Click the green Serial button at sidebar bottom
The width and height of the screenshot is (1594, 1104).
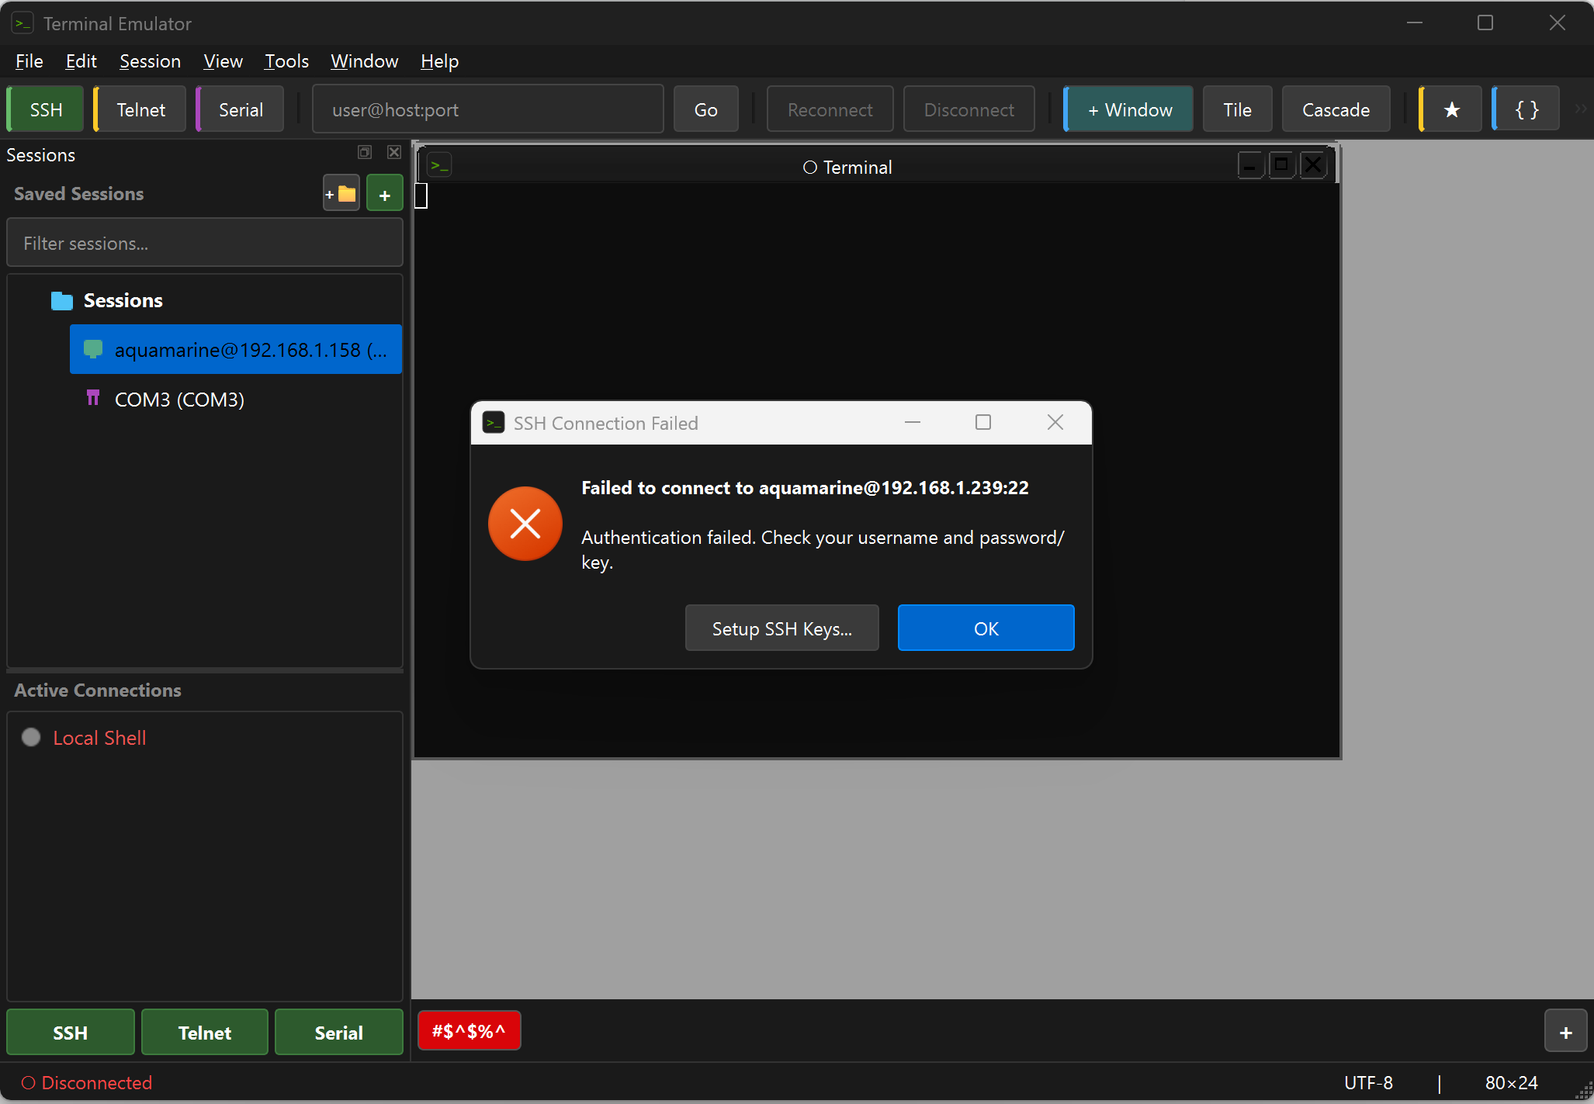(339, 1032)
